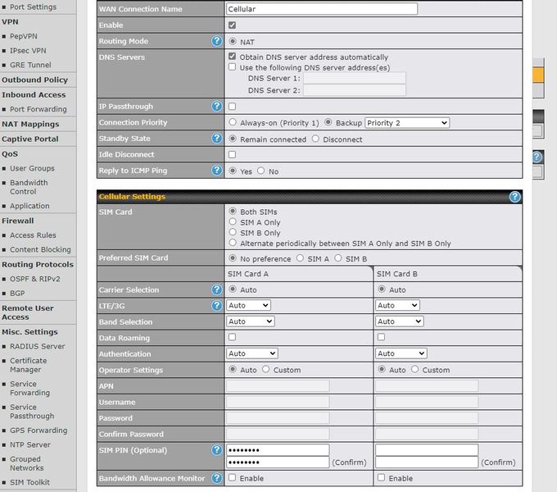This screenshot has height=492, width=557.
Task: Open the Priority 2 backup dropdown
Action: (x=406, y=123)
